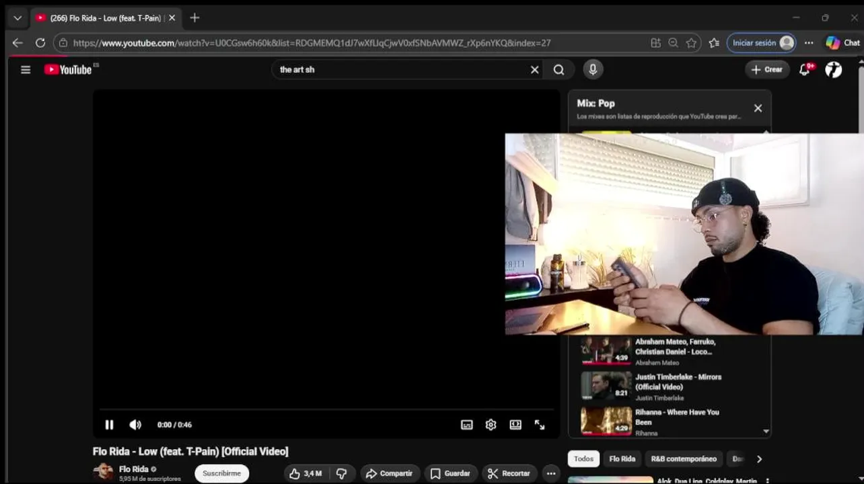864x484 pixels.
Task: Pause the video playback
Action: (109, 424)
